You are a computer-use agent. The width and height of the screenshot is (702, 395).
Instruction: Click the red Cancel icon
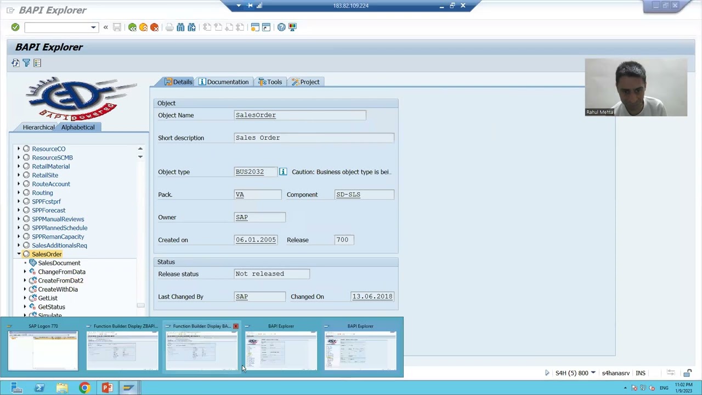[154, 27]
